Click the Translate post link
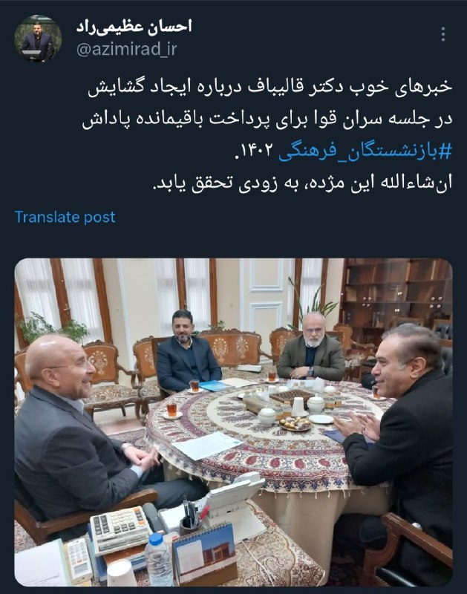 (x=65, y=217)
